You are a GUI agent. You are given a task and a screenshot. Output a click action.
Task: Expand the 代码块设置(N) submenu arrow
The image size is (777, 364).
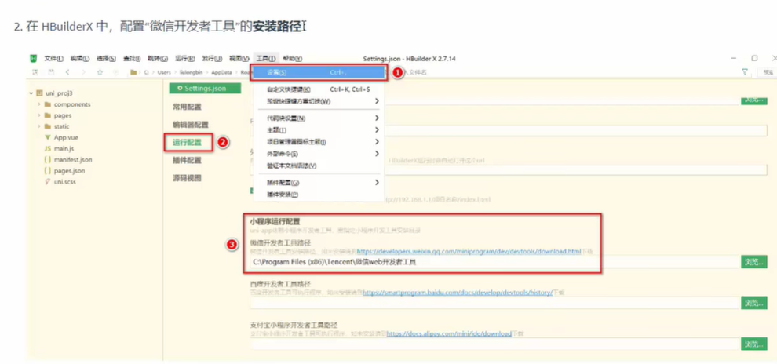point(377,118)
